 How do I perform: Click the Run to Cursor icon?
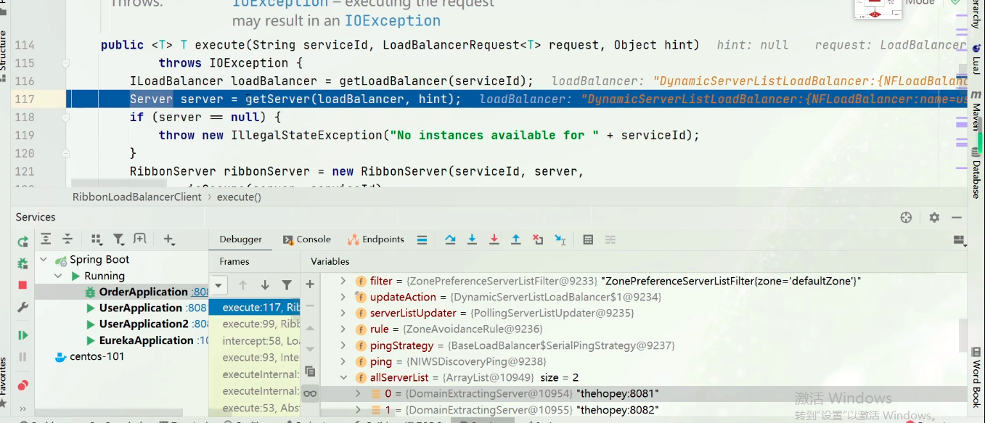click(x=560, y=239)
